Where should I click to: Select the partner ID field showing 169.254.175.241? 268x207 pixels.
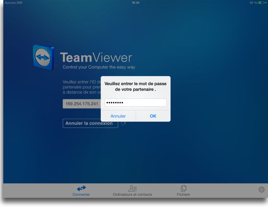click(81, 104)
